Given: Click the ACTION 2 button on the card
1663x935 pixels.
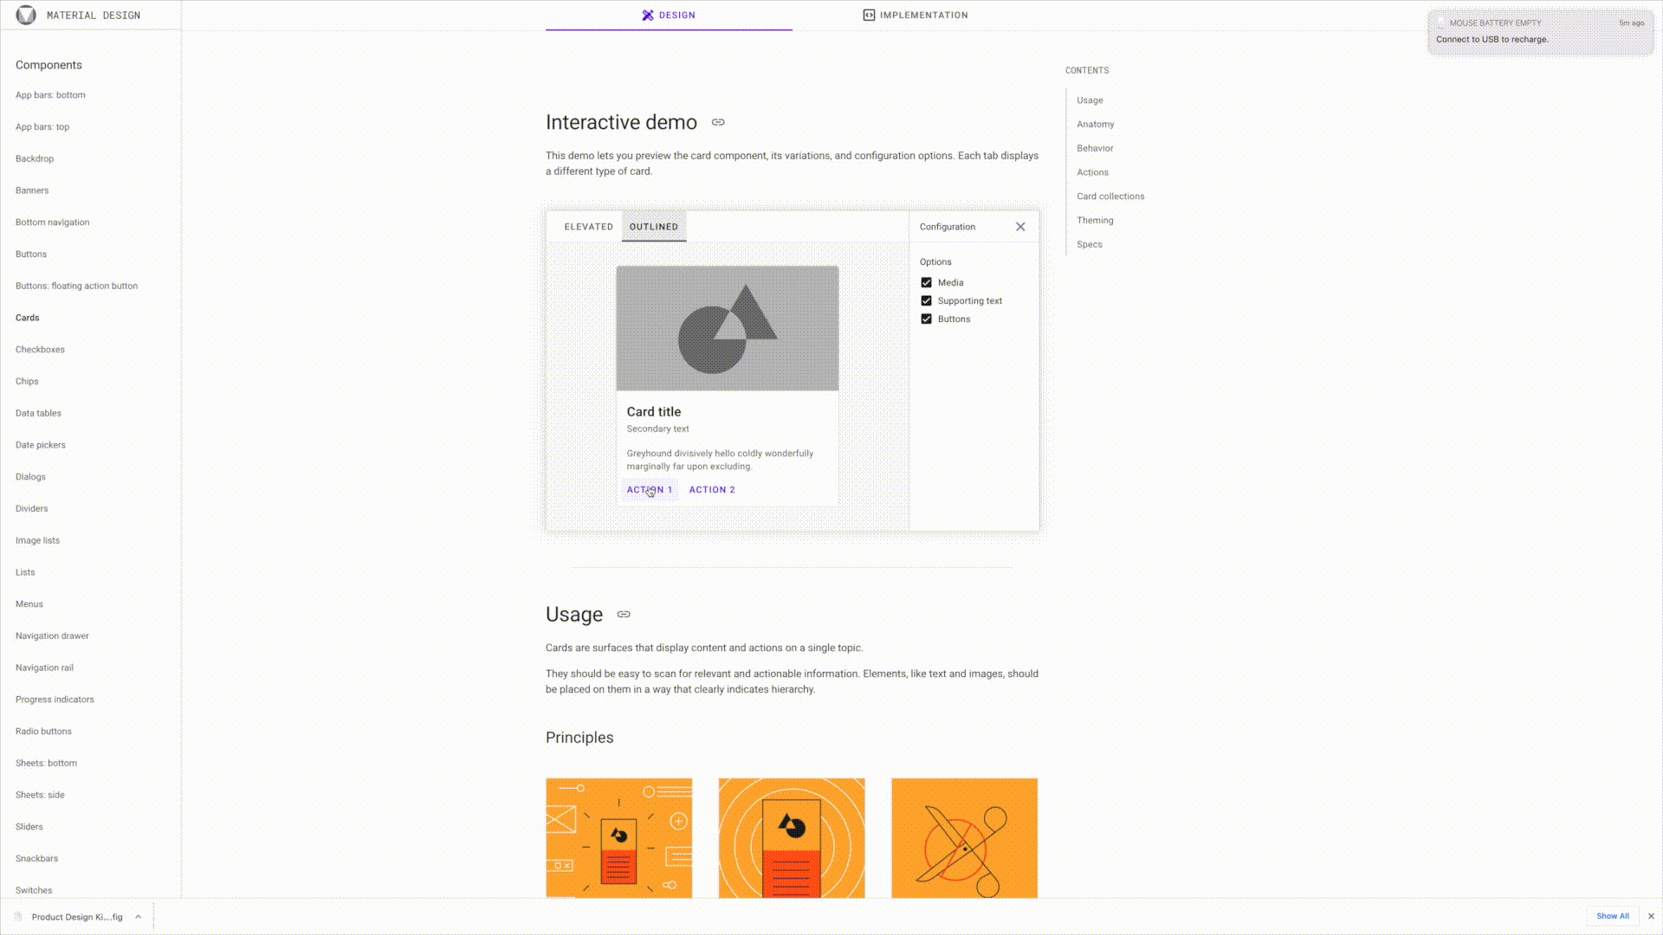Looking at the screenshot, I should [712, 489].
